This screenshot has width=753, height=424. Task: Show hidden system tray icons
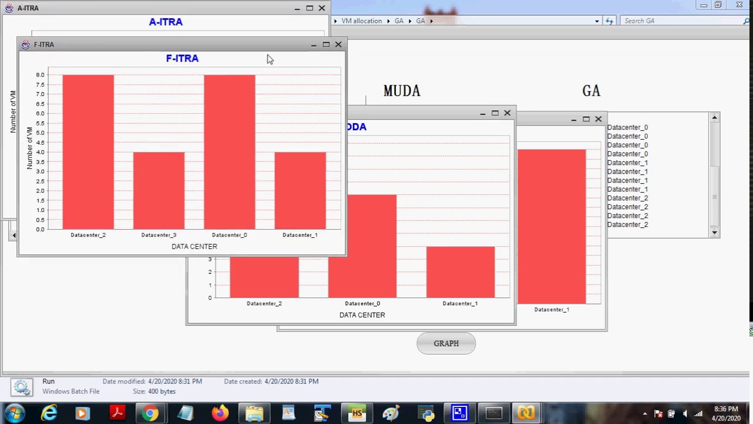tap(645, 414)
